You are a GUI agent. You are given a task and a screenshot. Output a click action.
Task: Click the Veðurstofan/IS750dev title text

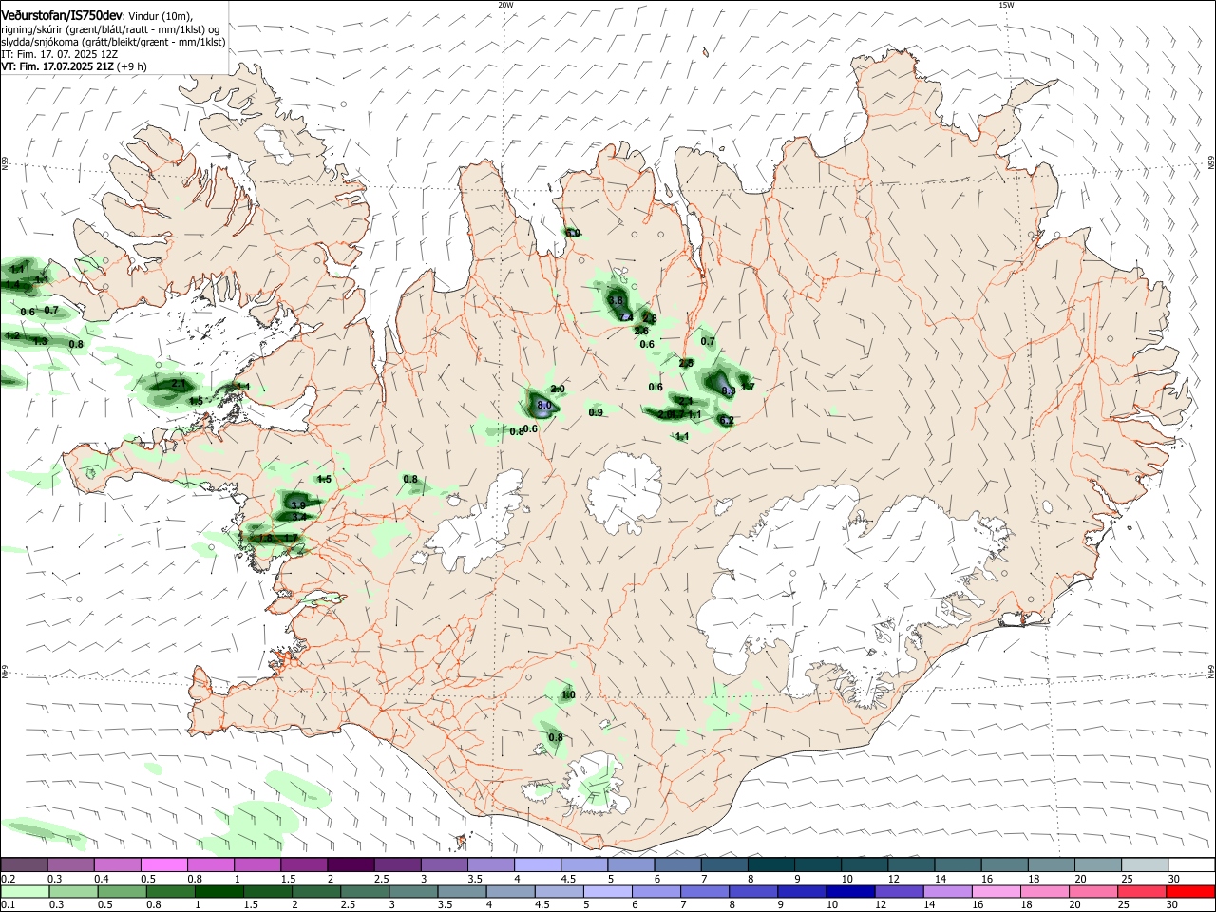tap(63, 16)
